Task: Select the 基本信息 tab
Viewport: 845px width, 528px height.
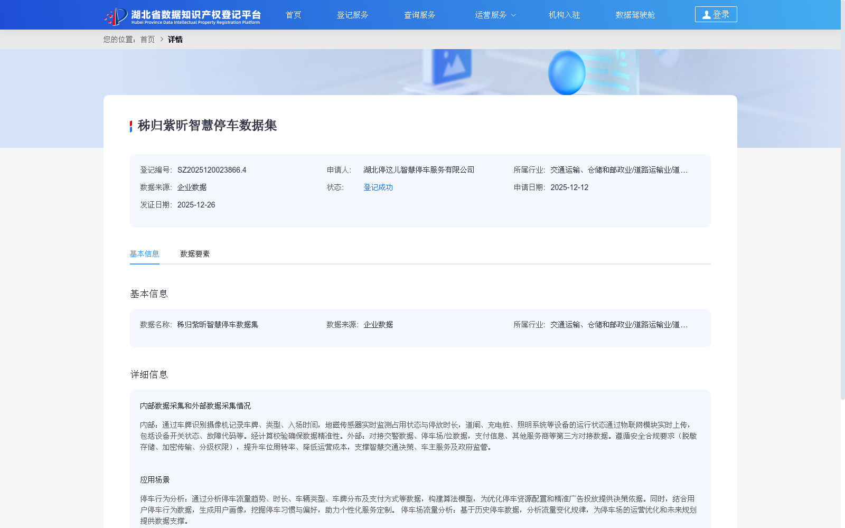Action: click(x=144, y=254)
